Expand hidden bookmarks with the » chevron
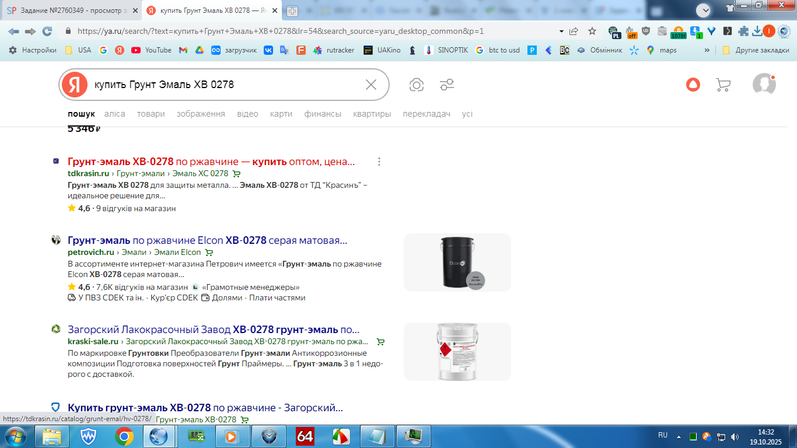This screenshot has height=448, width=797. point(707,50)
